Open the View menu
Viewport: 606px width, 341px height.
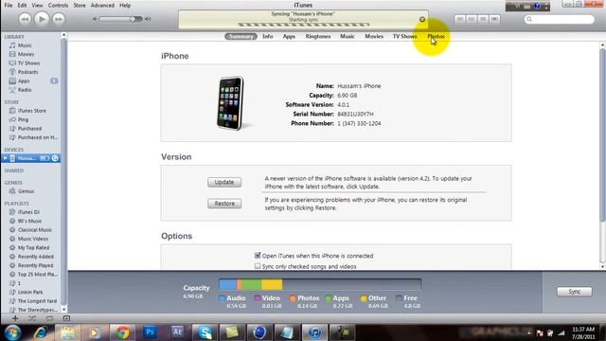click(37, 5)
